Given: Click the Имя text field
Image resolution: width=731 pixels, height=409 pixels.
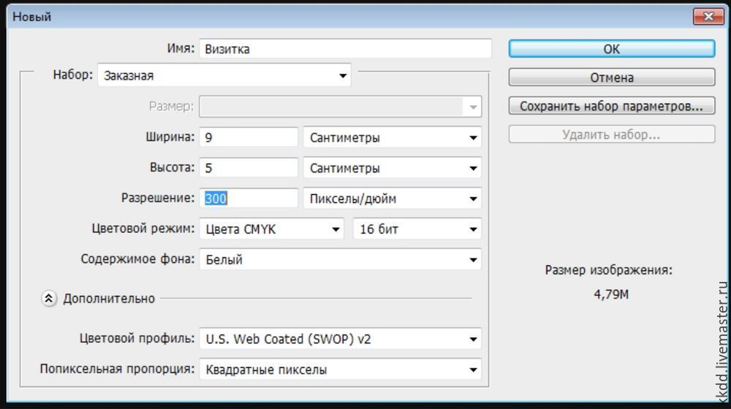Looking at the screenshot, I should coord(345,49).
